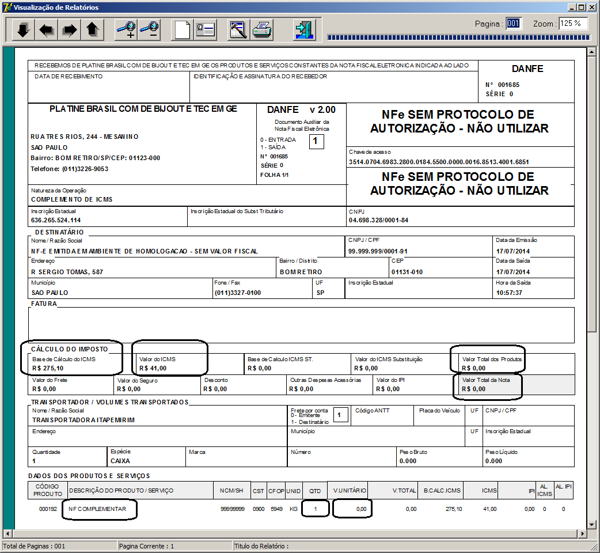Click the Valor Total dos Produtos value

pyautogui.click(x=473, y=368)
